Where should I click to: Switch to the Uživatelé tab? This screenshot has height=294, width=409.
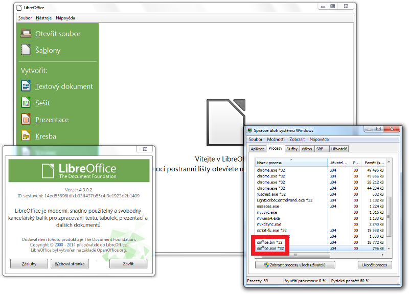pos(339,149)
